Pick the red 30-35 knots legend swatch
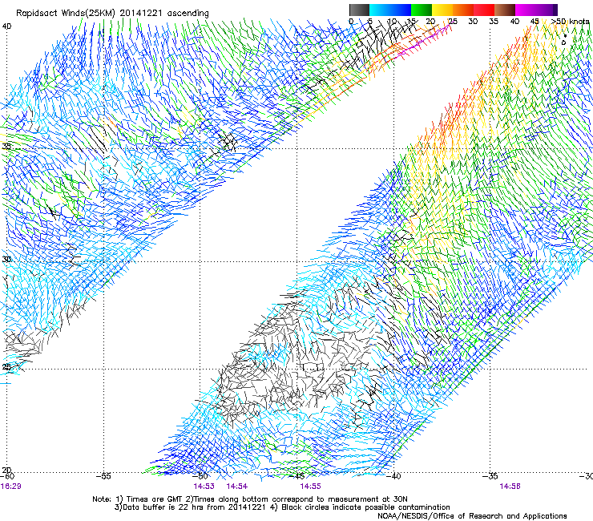Viewport: 593px width, 521px height. (484, 10)
